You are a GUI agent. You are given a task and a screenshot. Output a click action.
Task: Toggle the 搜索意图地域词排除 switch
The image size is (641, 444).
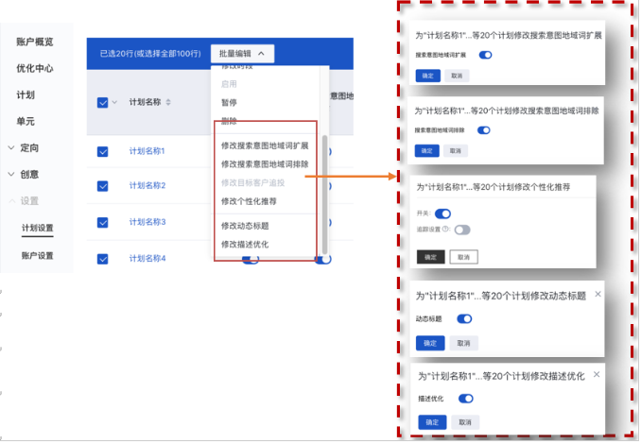click(x=484, y=130)
